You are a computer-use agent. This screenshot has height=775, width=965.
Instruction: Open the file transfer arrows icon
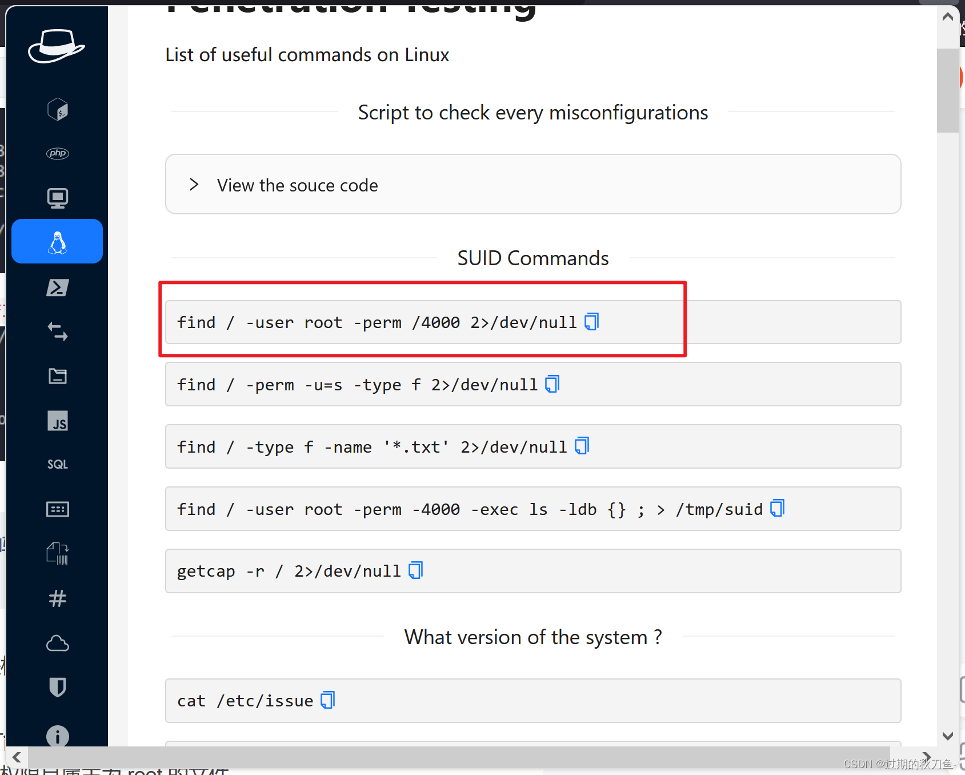pos(58,331)
